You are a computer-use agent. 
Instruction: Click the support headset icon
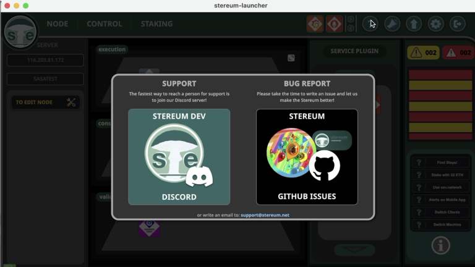[x=370, y=23]
